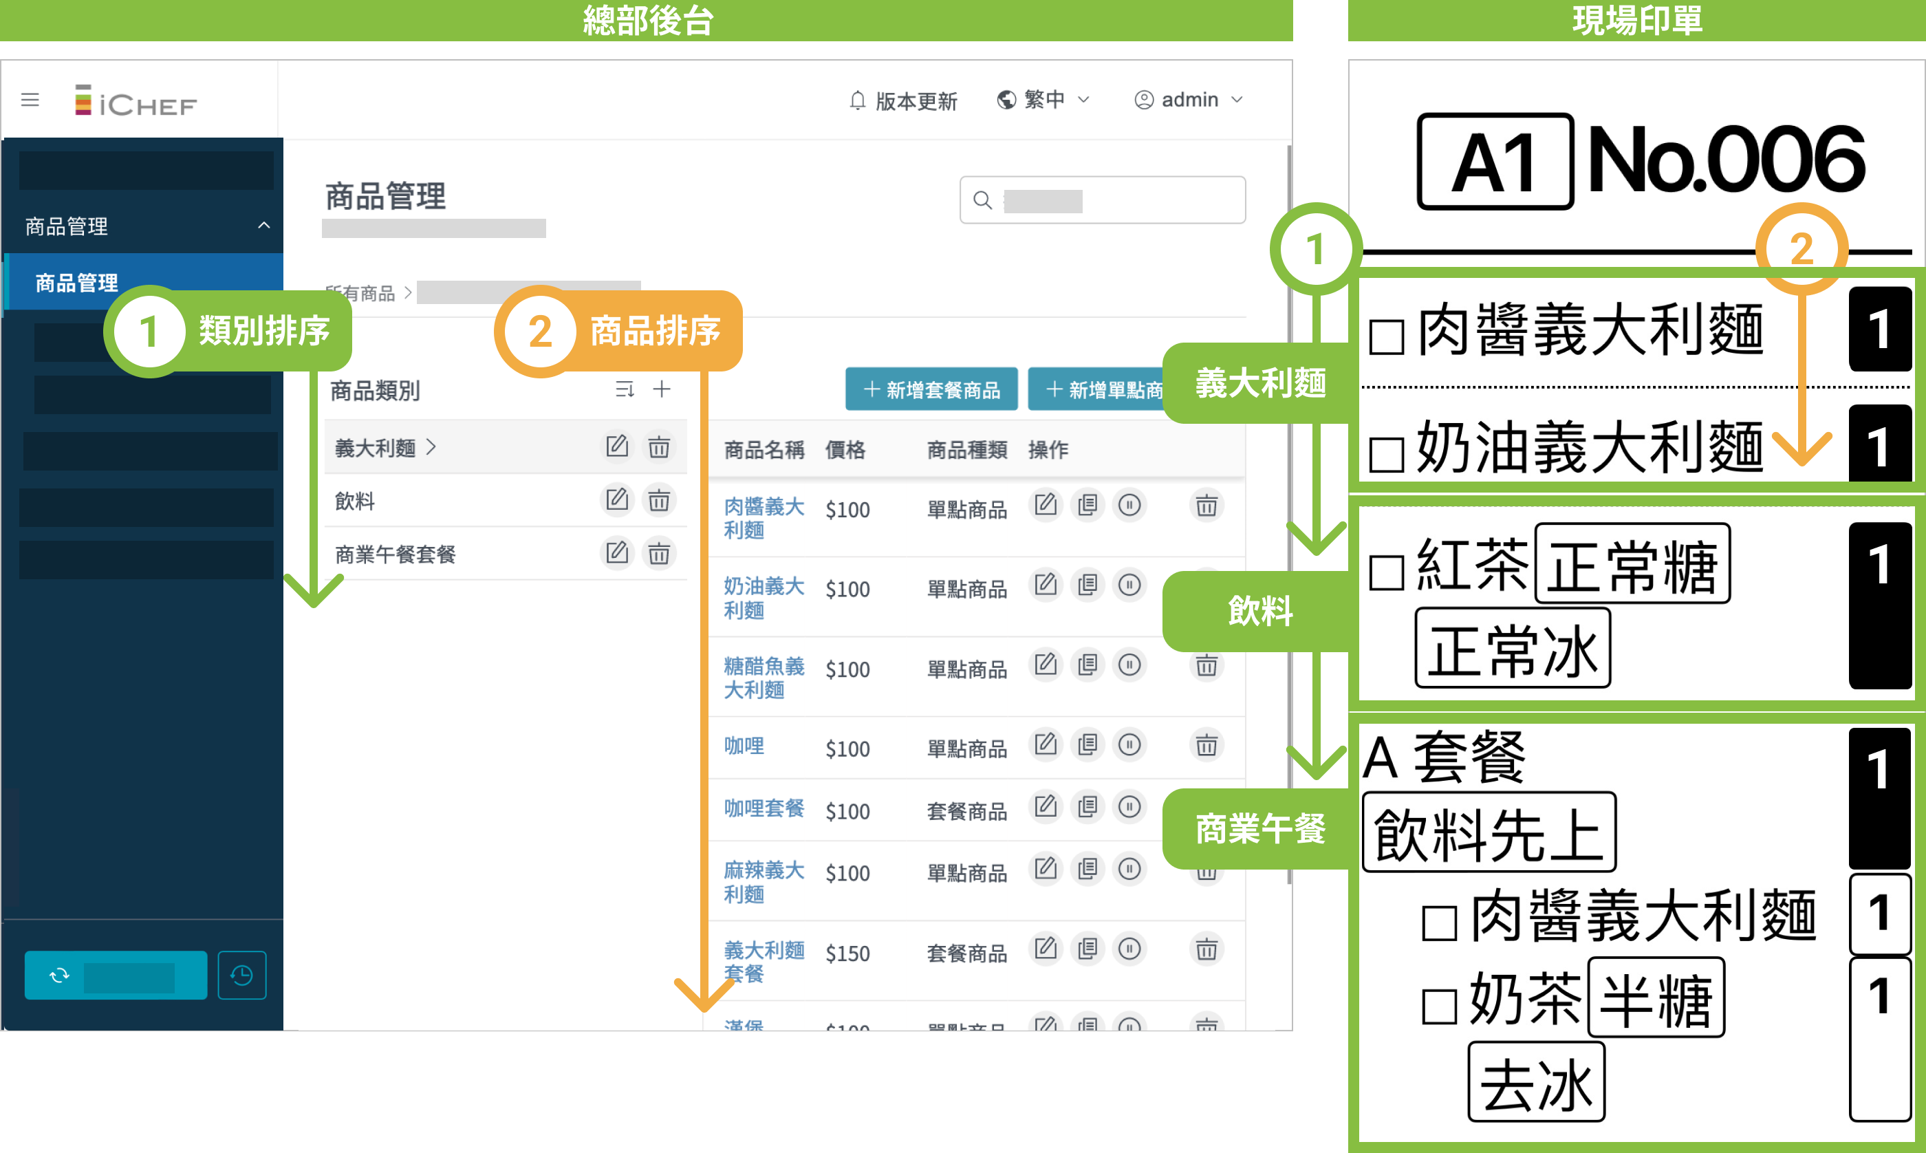Screen dimensions: 1926x1153
Task: Check the 肉醬義大利麵 checkbox on receipt
Action: (x=1386, y=338)
